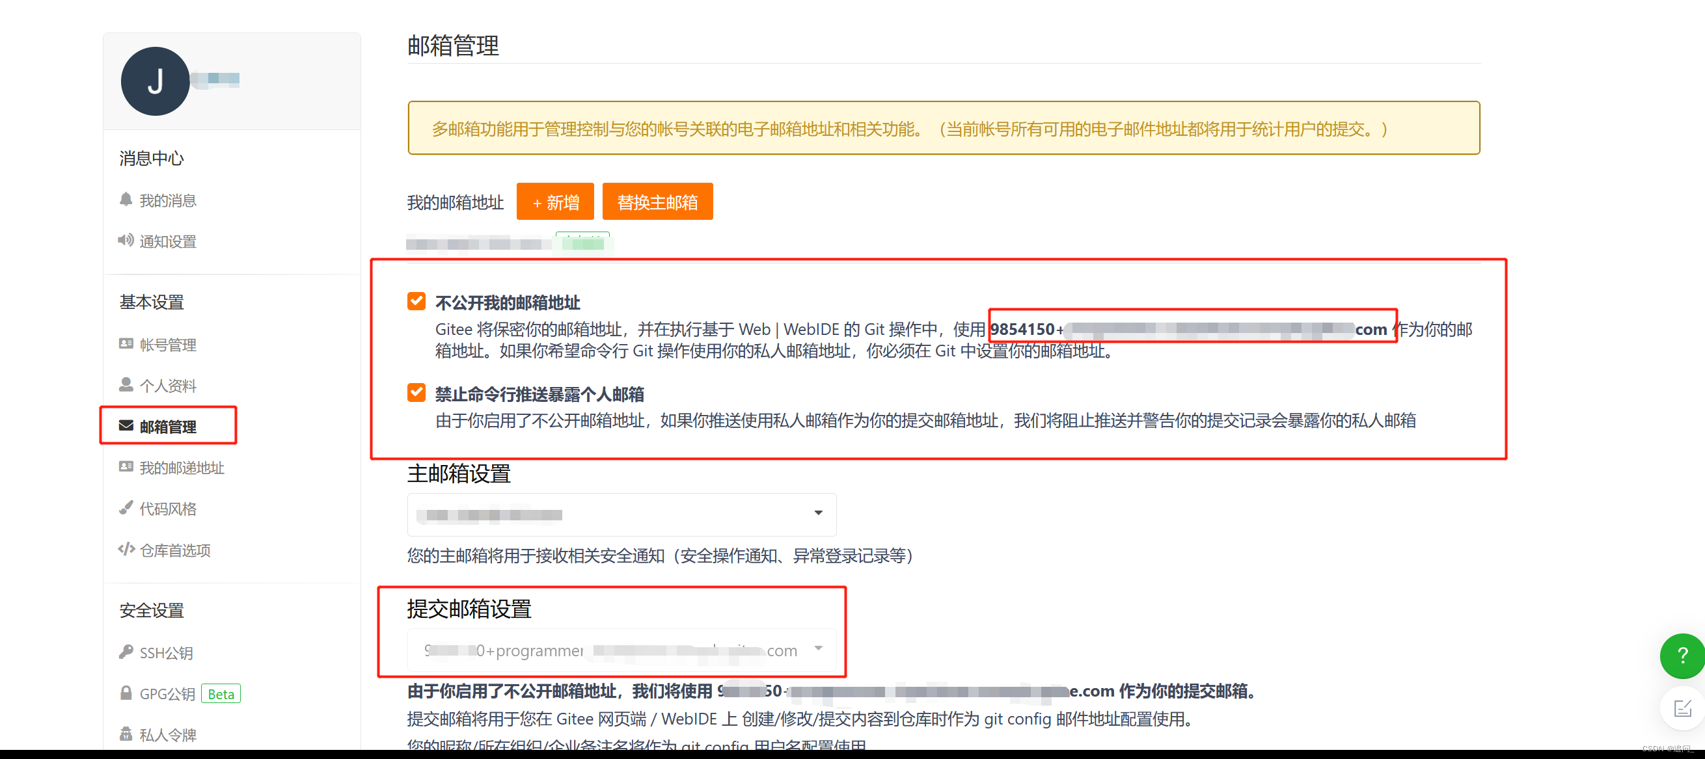Toggle 禁止命令行推送暴露个人邮箱 checkbox

[x=416, y=392]
